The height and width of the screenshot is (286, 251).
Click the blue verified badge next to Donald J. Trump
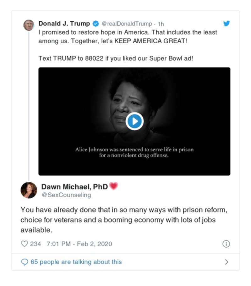pyautogui.click(x=95, y=23)
